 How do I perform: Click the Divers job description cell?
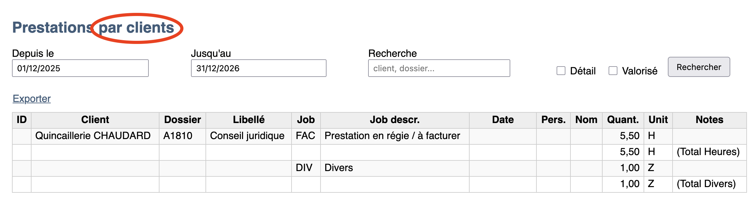click(338, 168)
